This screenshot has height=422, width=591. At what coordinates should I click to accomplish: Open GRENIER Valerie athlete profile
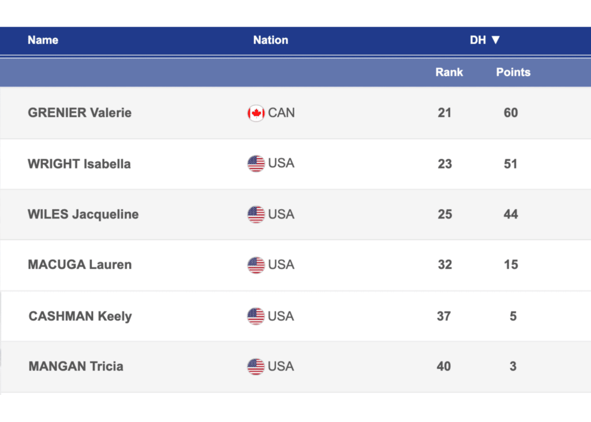(80, 113)
